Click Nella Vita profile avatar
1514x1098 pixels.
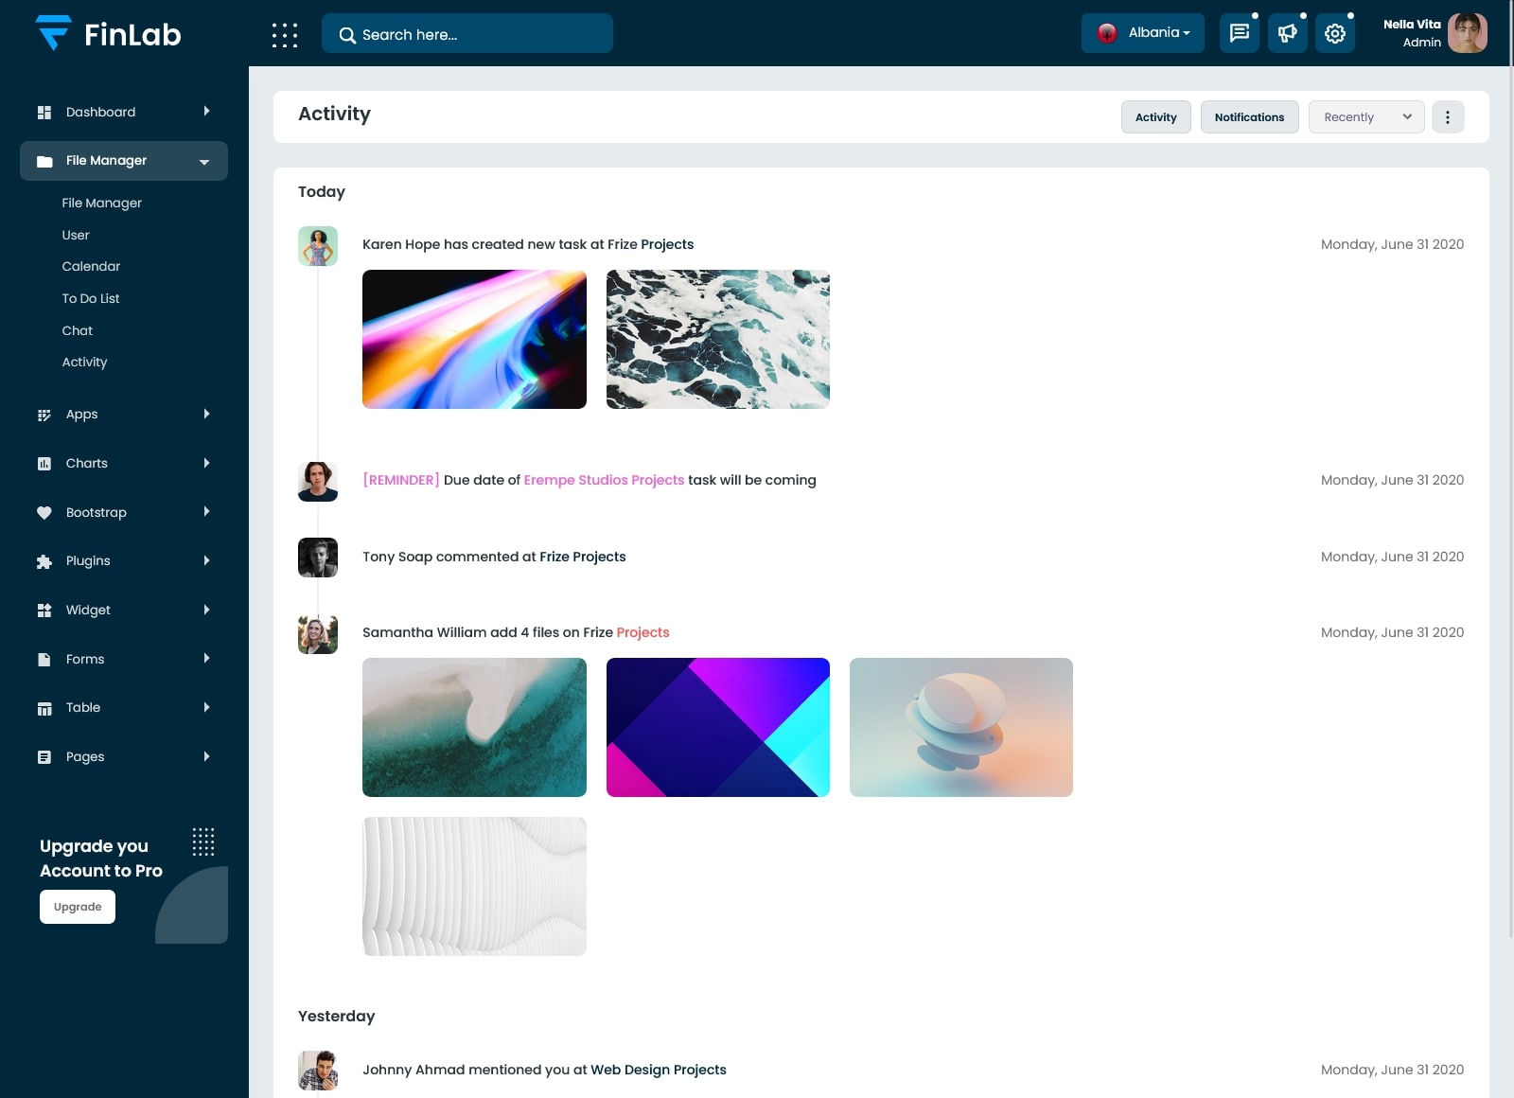pos(1467,33)
